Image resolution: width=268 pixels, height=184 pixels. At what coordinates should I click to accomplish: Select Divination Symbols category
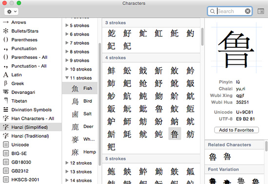click(x=31, y=110)
